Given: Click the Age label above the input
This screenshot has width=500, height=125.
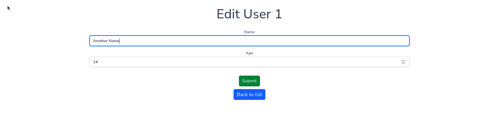Looking at the screenshot, I should tap(249, 53).
